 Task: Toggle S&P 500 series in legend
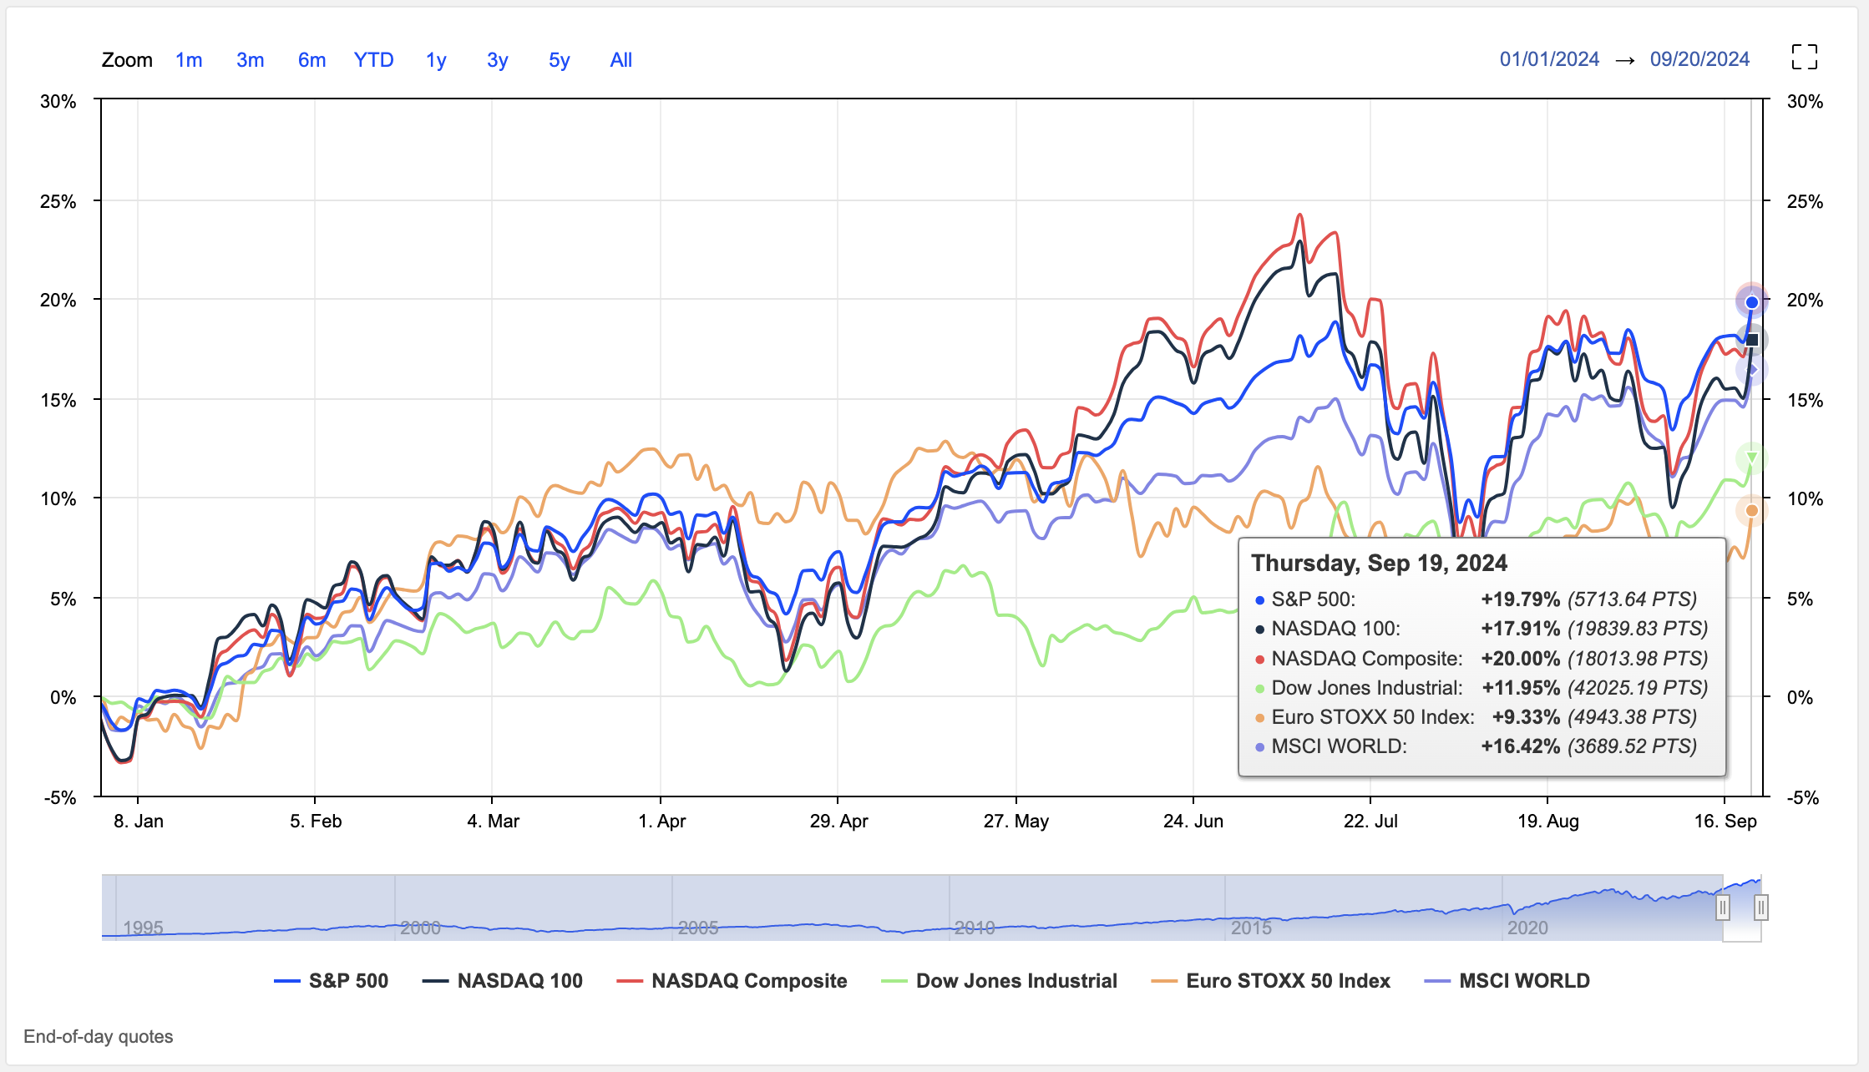click(x=332, y=981)
